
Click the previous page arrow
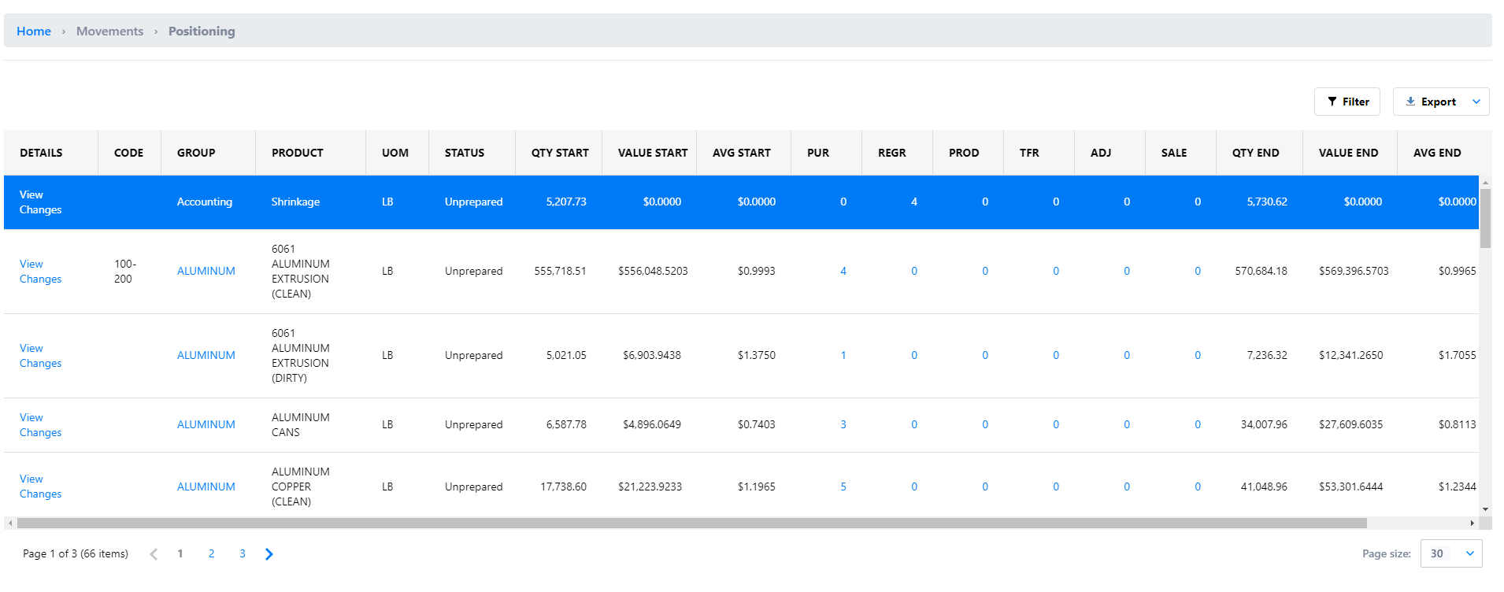point(154,554)
